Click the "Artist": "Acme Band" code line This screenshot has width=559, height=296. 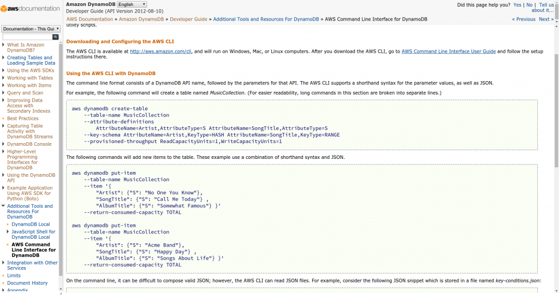140,245
